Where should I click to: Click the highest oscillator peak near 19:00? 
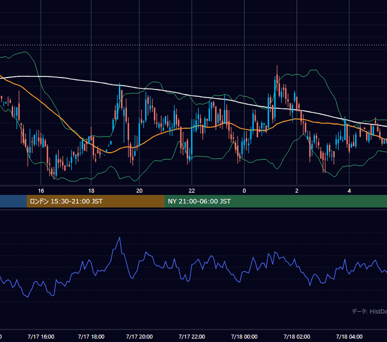tap(120, 238)
